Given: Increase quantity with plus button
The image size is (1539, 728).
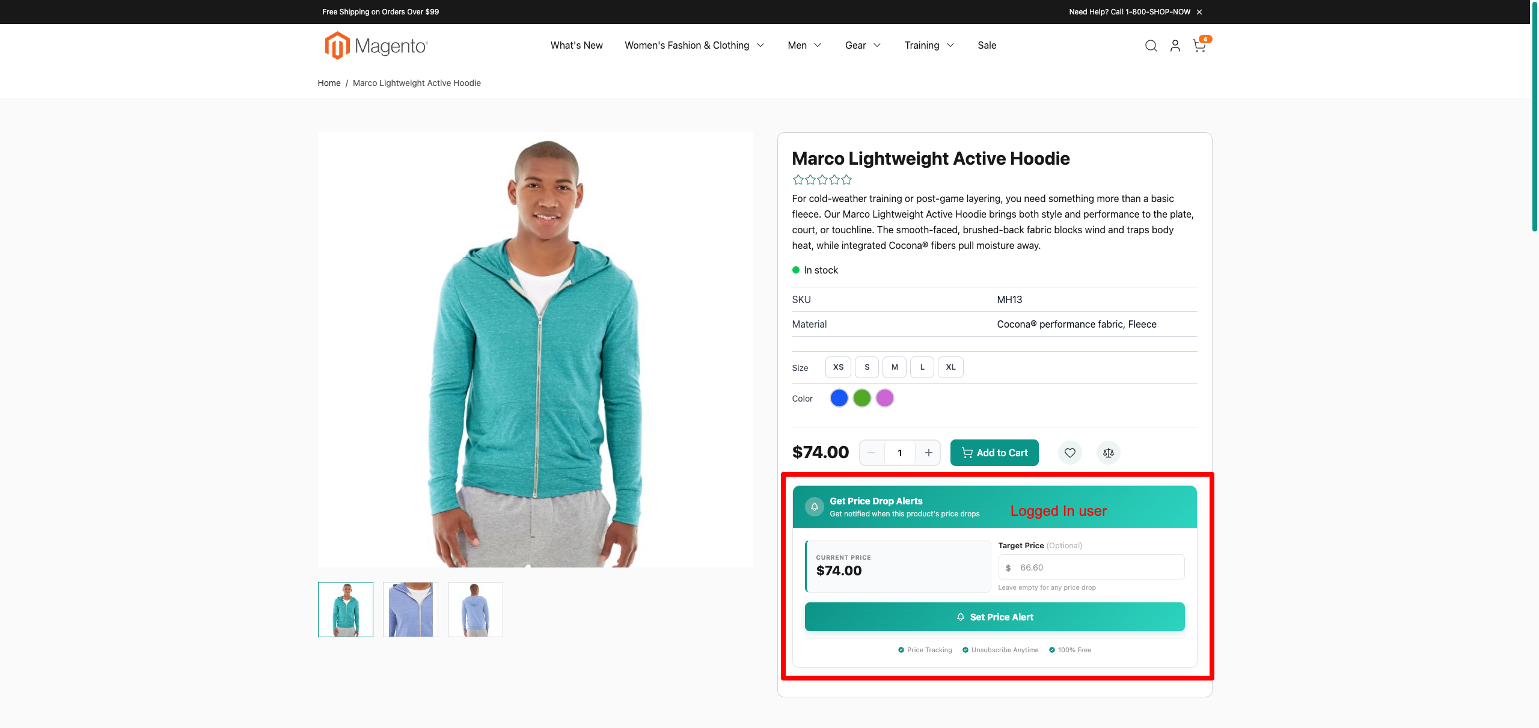Looking at the screenshot, I should [x=928, y=453].
